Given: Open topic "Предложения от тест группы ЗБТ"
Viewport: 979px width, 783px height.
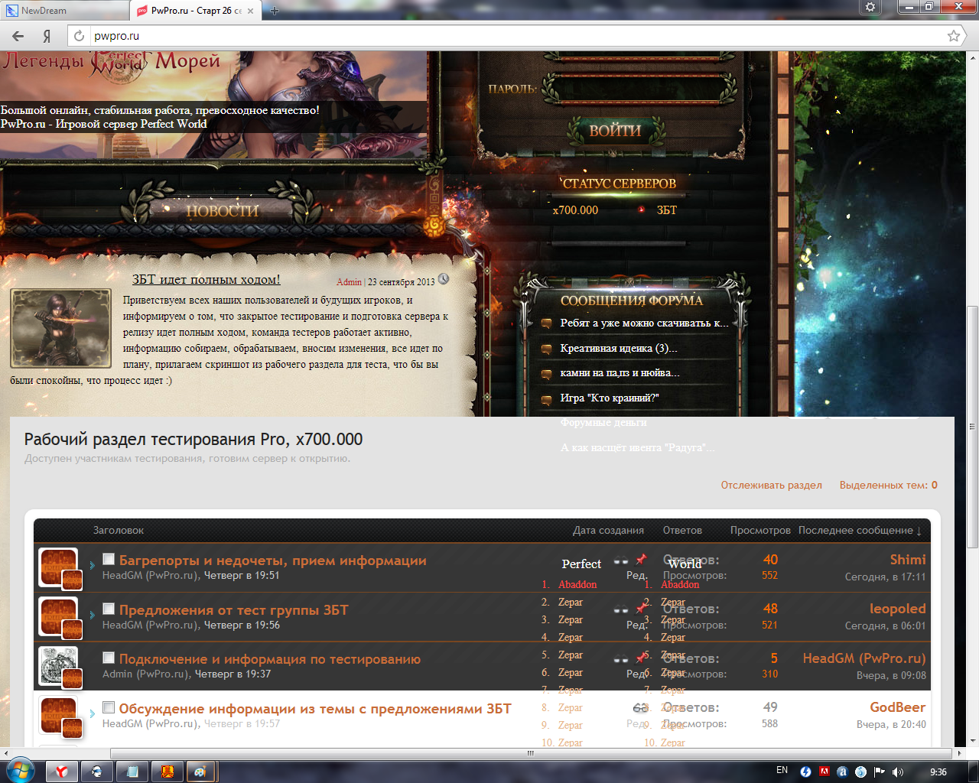Looking at the screenshot, I should (234, 610).
